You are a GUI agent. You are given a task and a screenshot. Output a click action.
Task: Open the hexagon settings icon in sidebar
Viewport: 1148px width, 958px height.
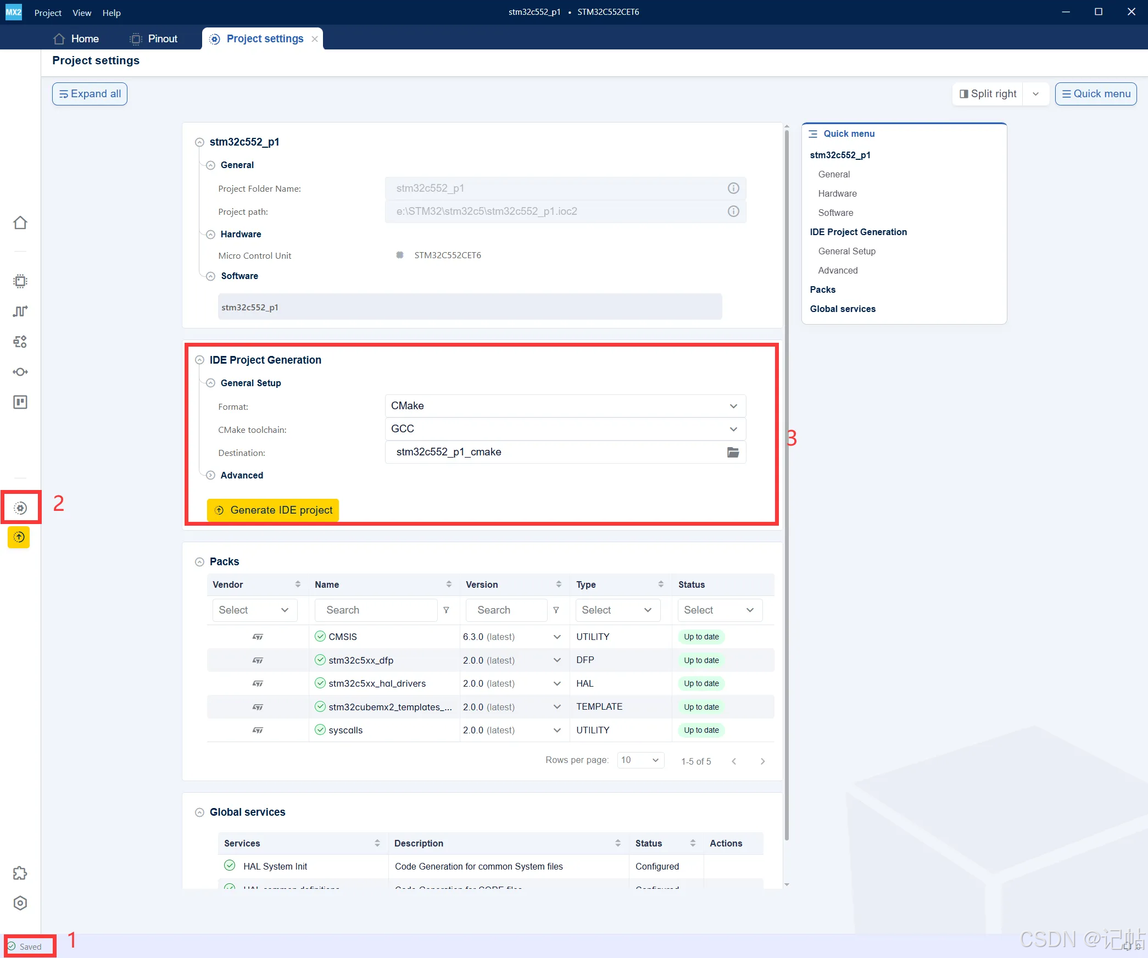click(20, 903)
